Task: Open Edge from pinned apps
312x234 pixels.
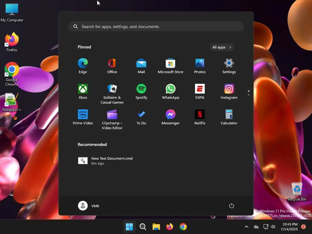Action: (x=83, y=66)
